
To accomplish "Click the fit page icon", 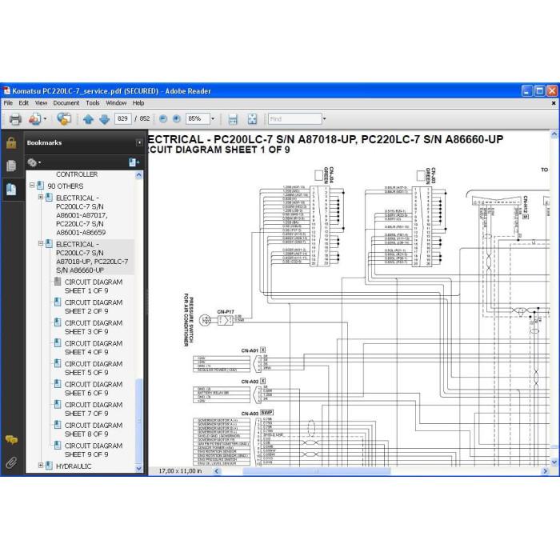I will pos(252,119).
